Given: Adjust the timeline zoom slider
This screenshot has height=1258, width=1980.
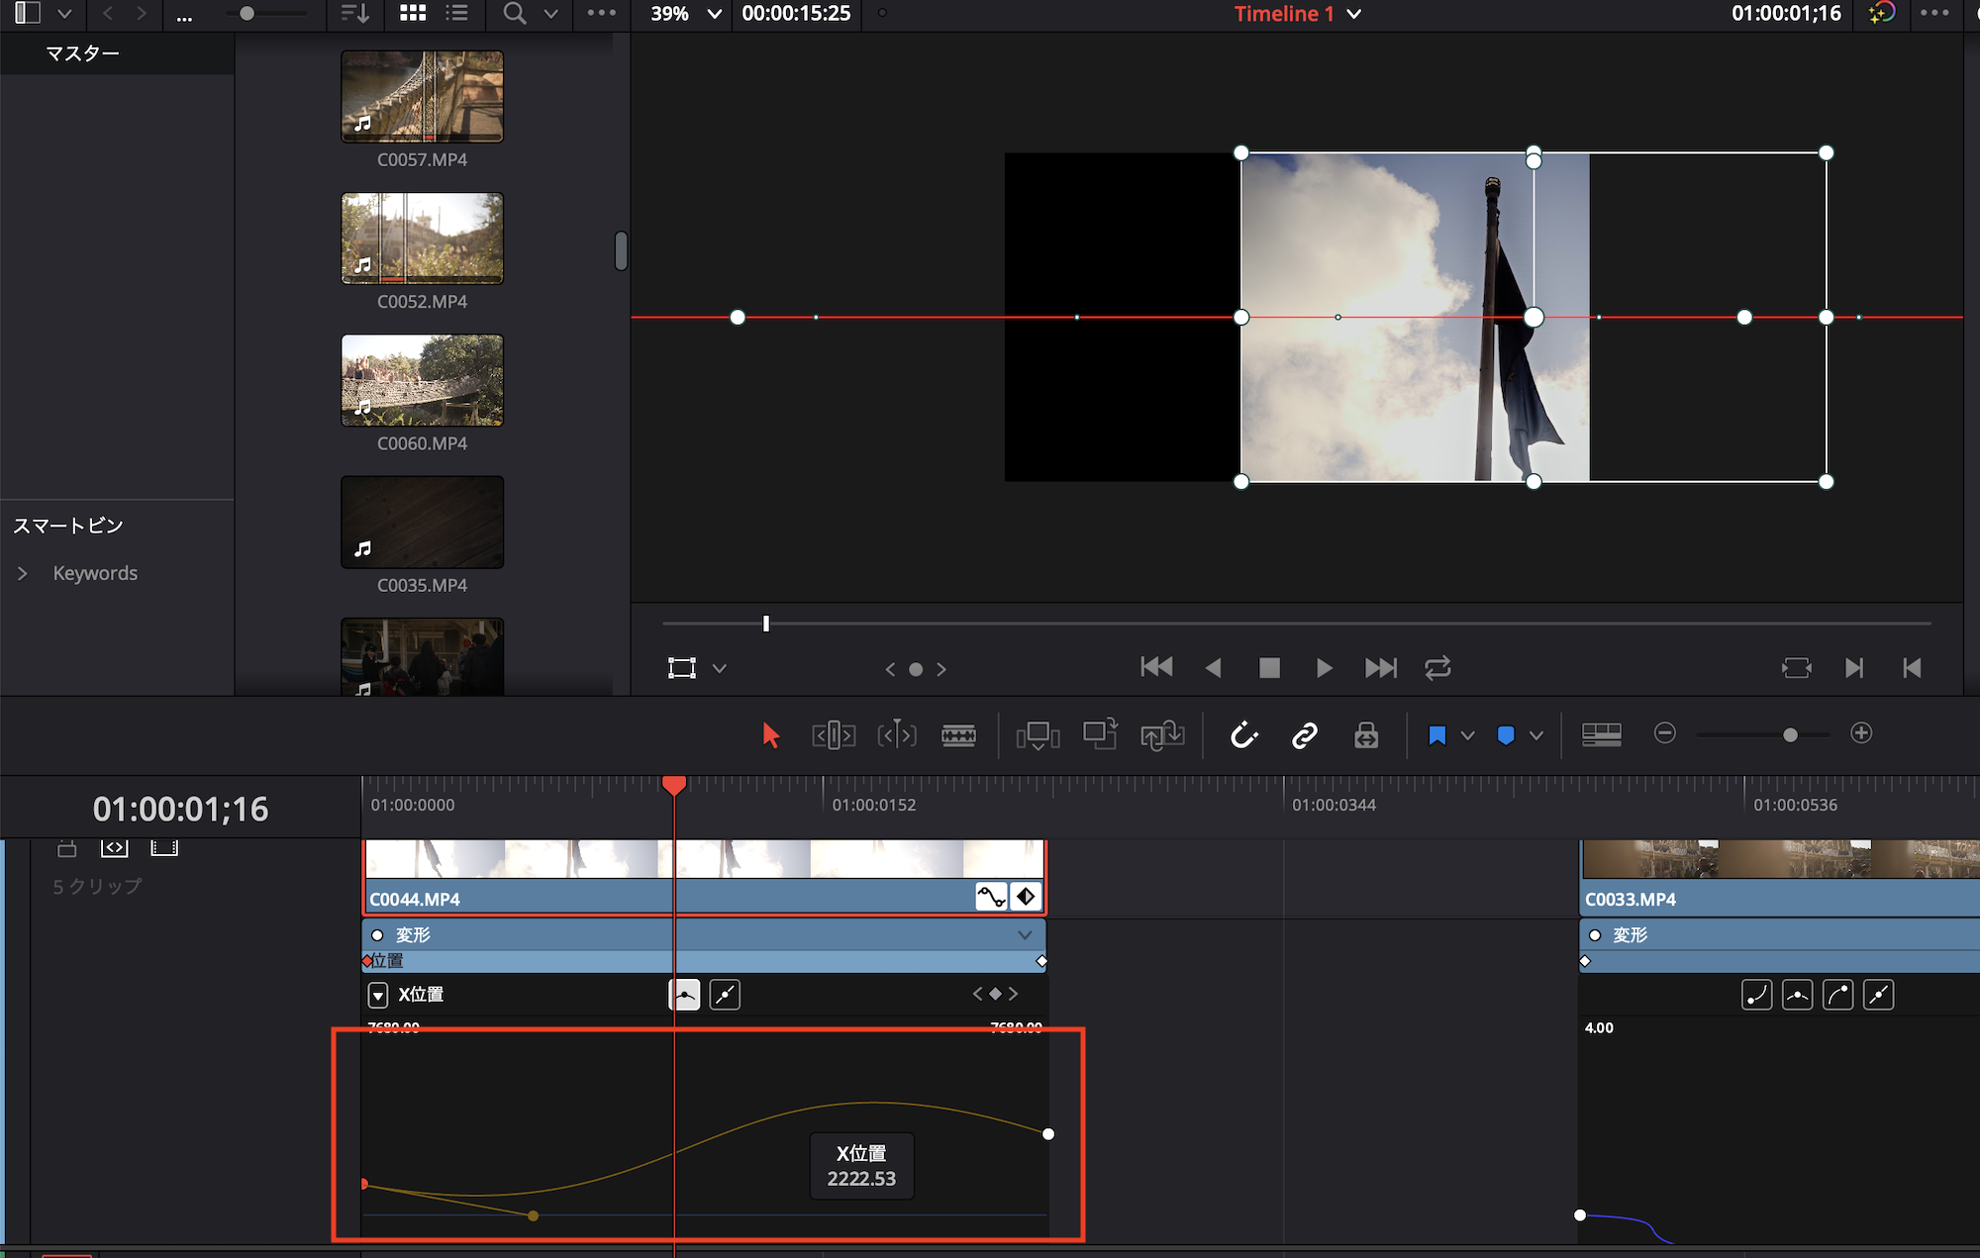Looking at the screenshot, I should click(1790, 735).
